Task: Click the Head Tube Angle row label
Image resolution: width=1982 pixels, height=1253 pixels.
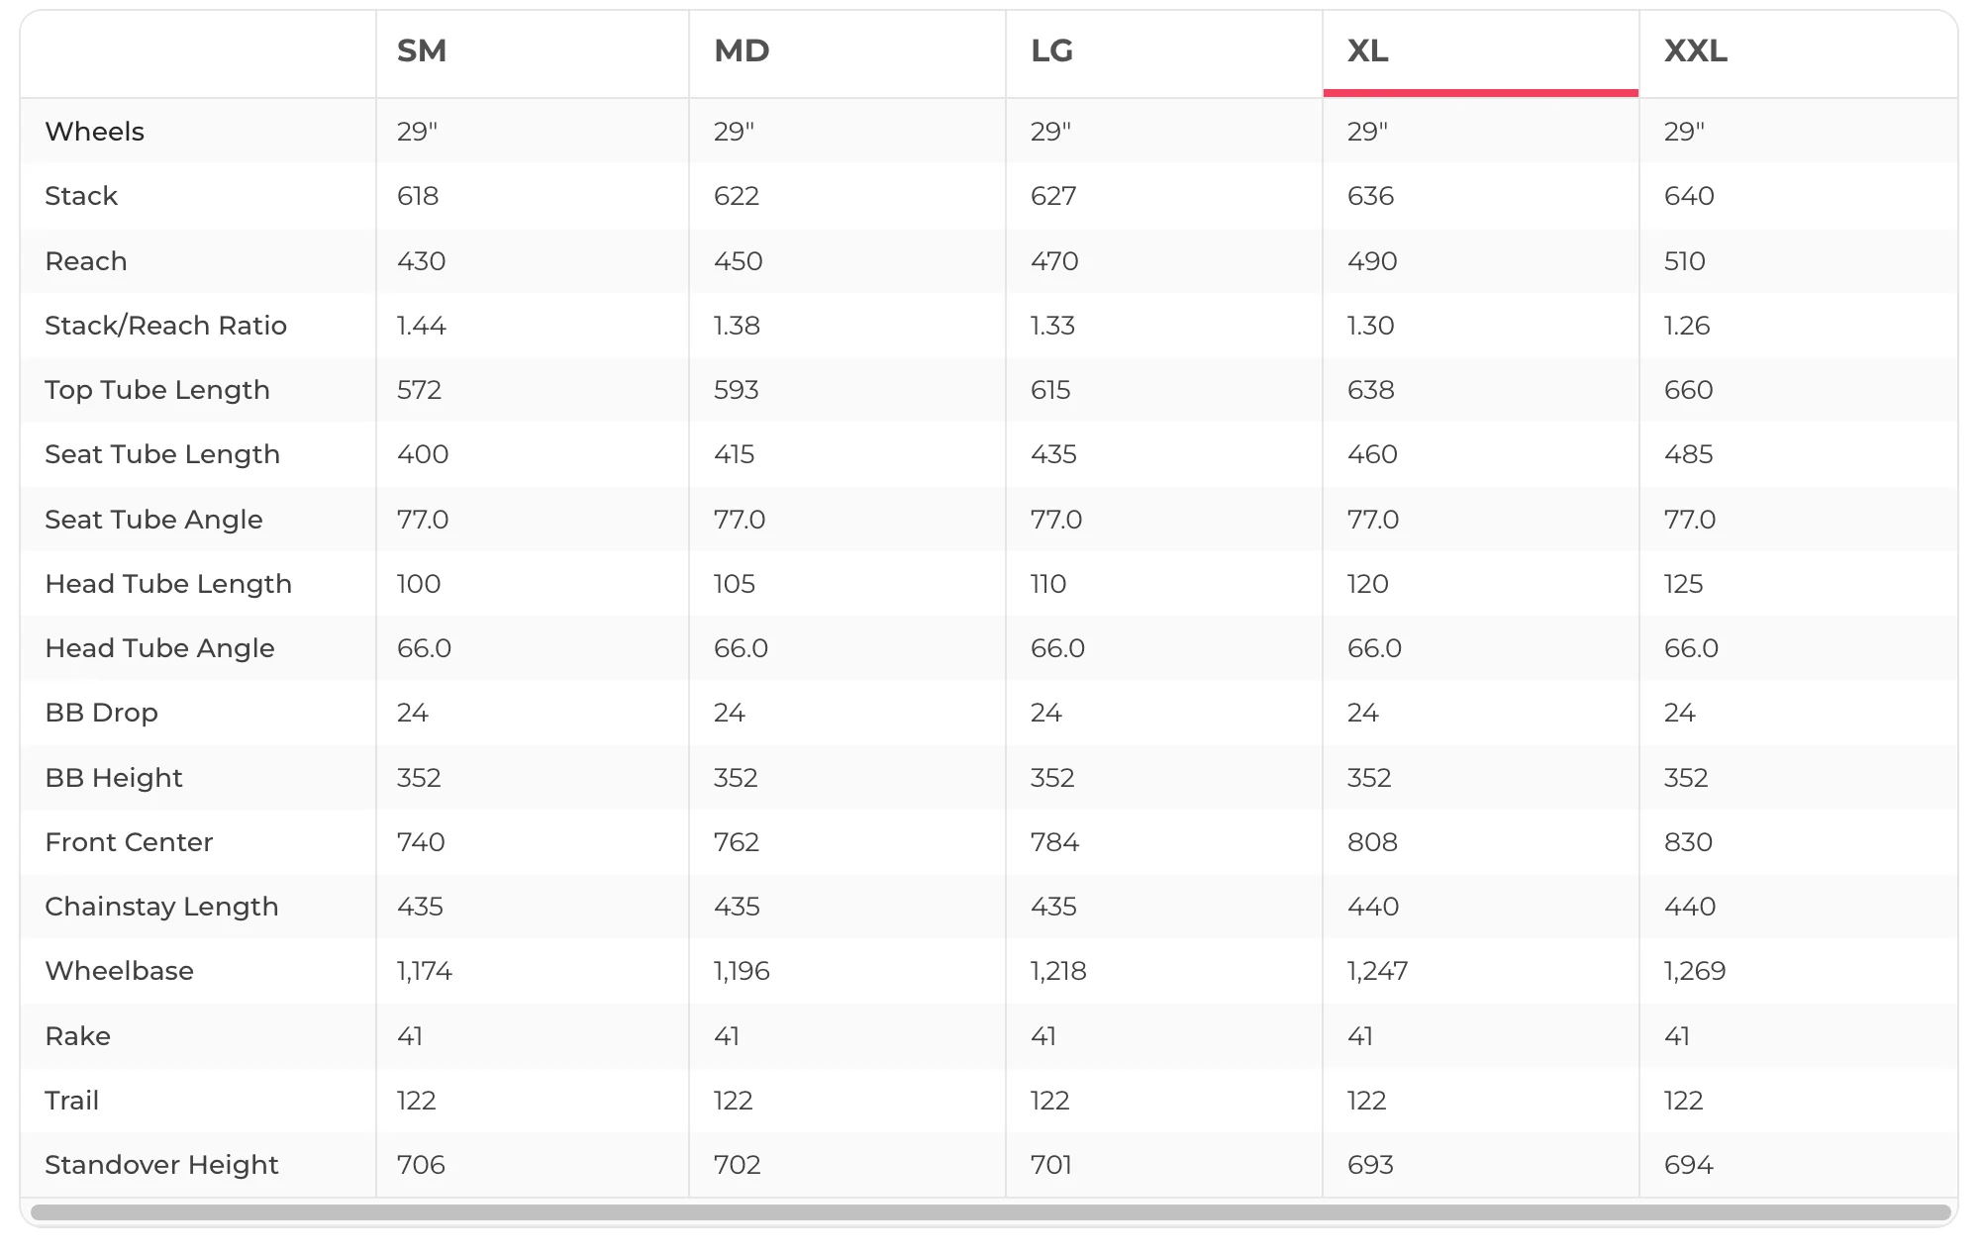Action: pyautogui.click(x=160, y=648)
